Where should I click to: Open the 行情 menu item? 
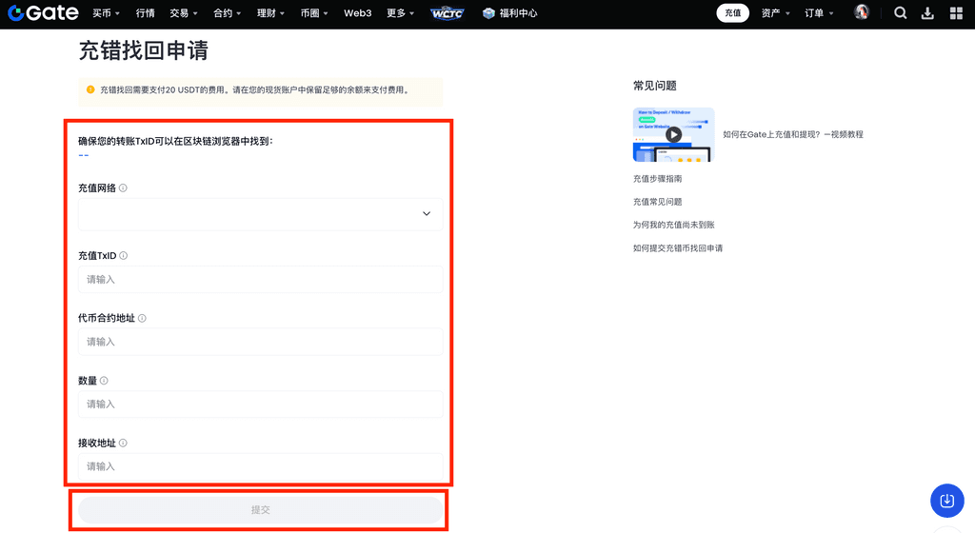point(145,13)
